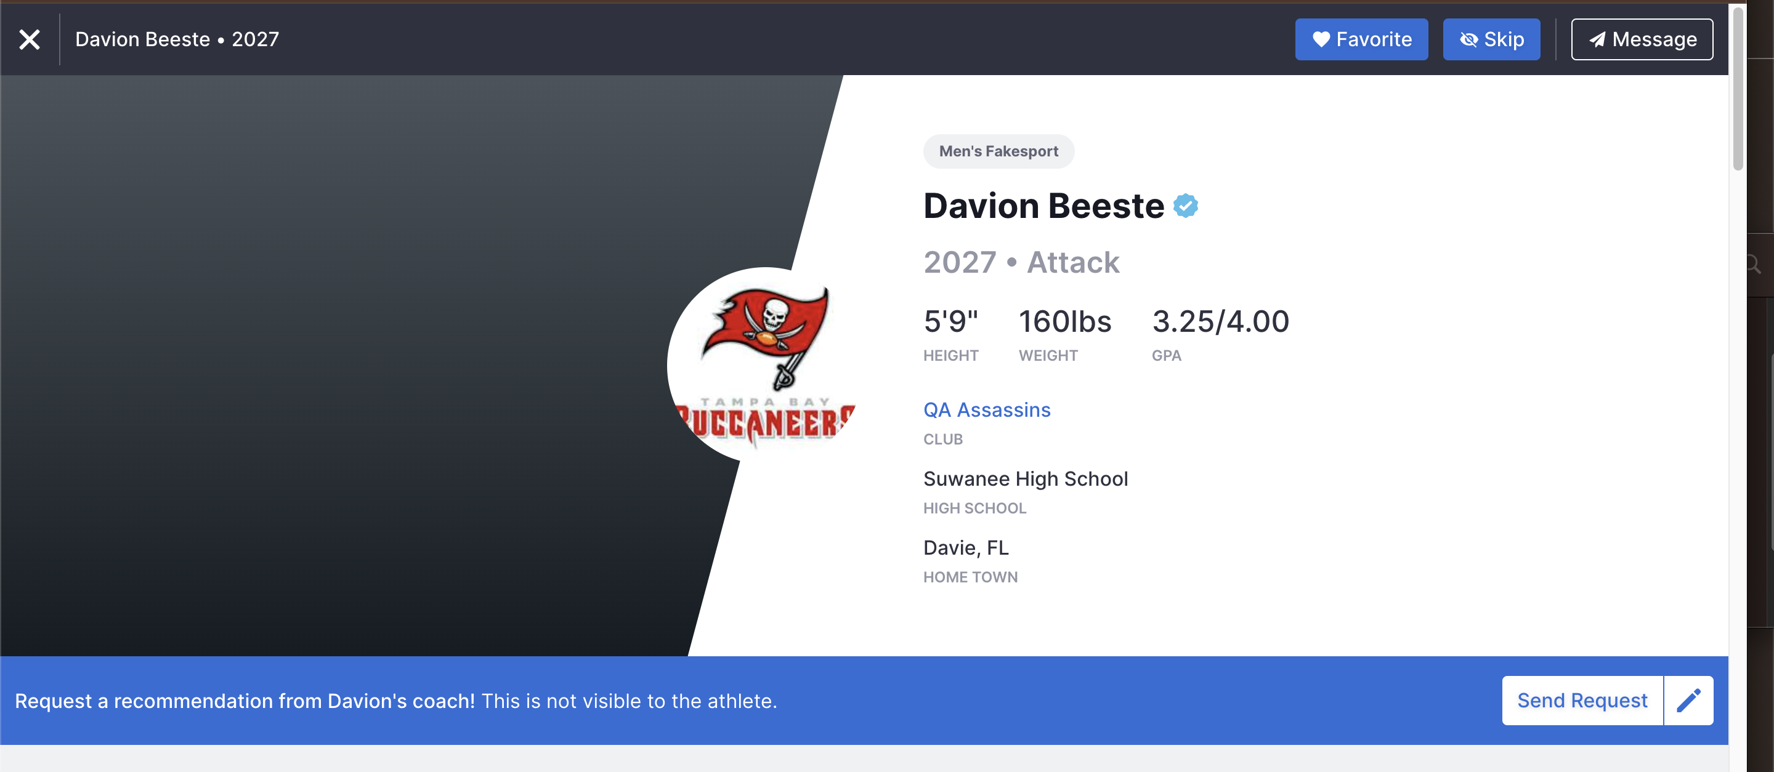Click the 160lbs weight value
Screen dimensions: 1774x772
1064,321
